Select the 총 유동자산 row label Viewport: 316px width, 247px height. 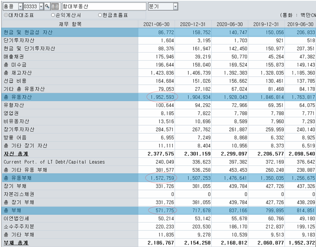coord(18,97)
